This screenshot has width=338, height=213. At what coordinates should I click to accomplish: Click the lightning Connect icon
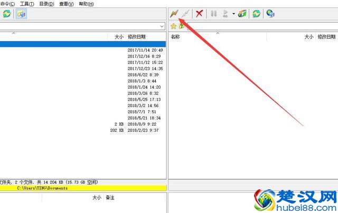pyautogui.click(x=175, y=14)
